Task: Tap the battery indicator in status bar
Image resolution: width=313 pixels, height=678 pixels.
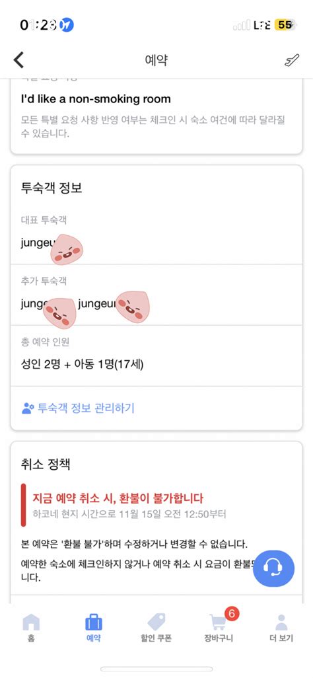Action: [285, 25]
